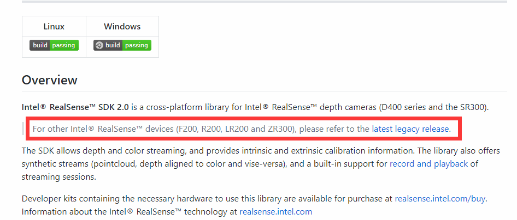Screen dimensions: 517x220
Task: Visit the realsense.intel.com/buy purchase link
Action: 440,199
